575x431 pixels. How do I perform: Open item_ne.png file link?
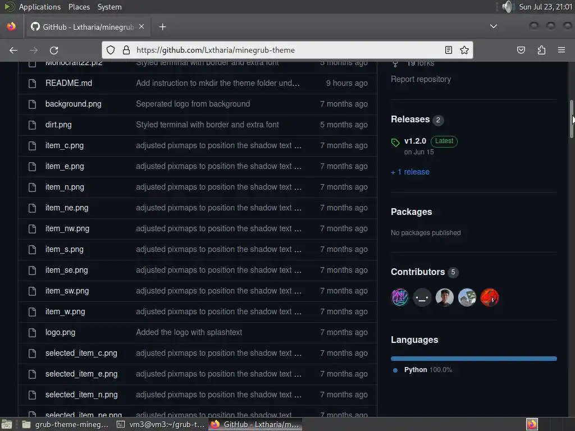click(67, 208)
